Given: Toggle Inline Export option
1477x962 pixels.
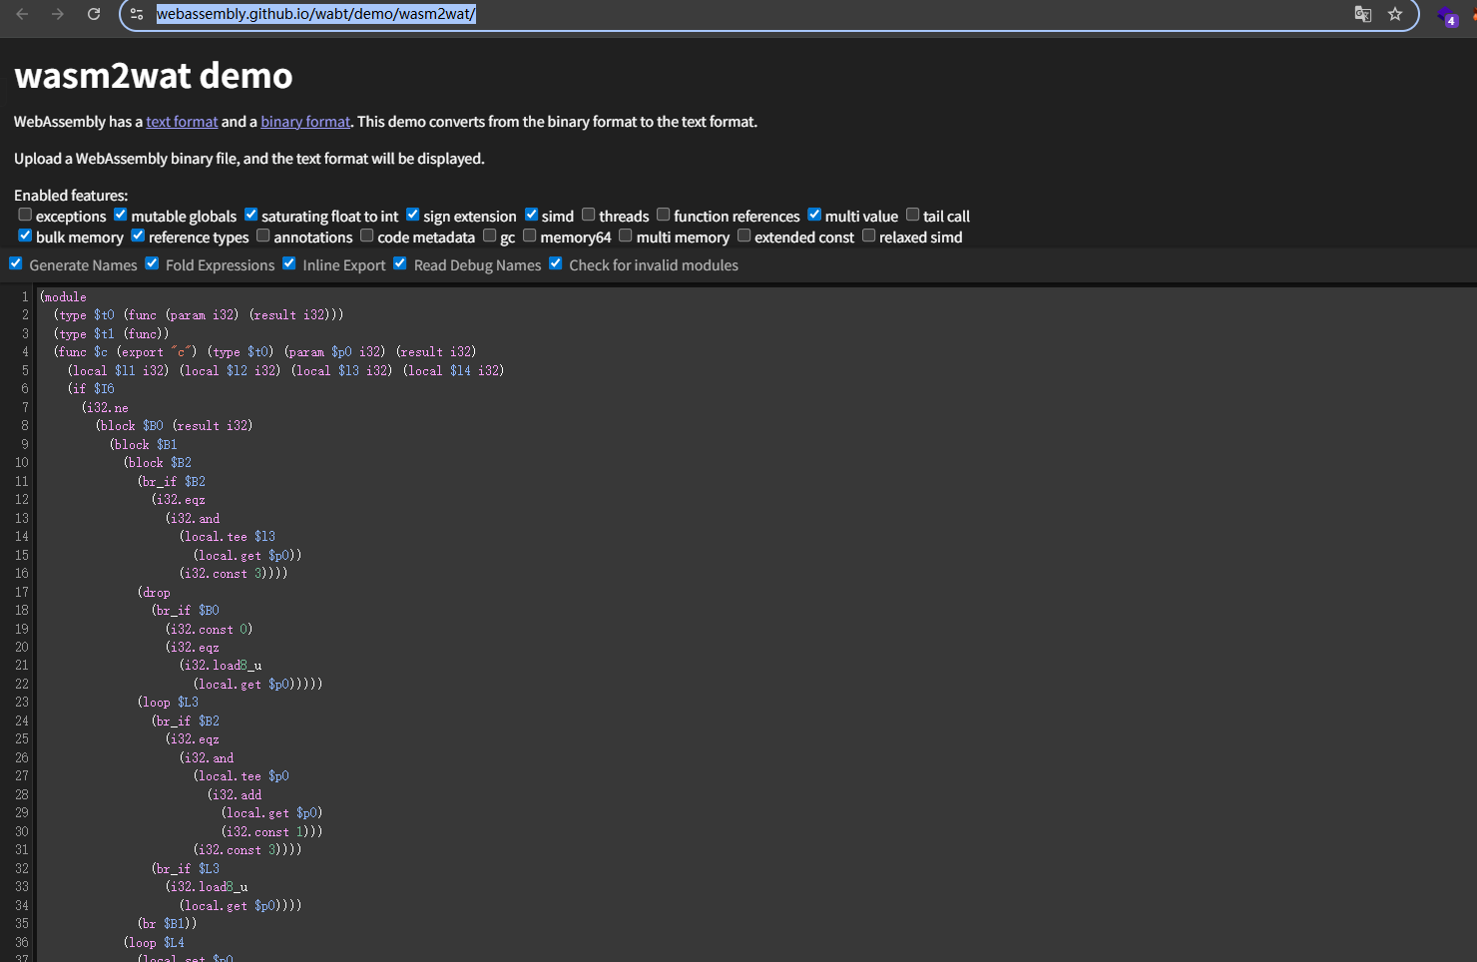Looking at the screenshot, I should pyautogui.click(x=288, y=263).
